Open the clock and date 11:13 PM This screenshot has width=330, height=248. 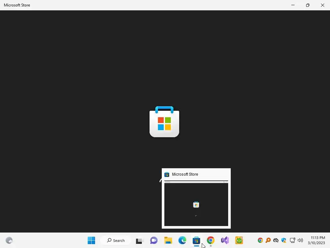(x=316, y=240)
